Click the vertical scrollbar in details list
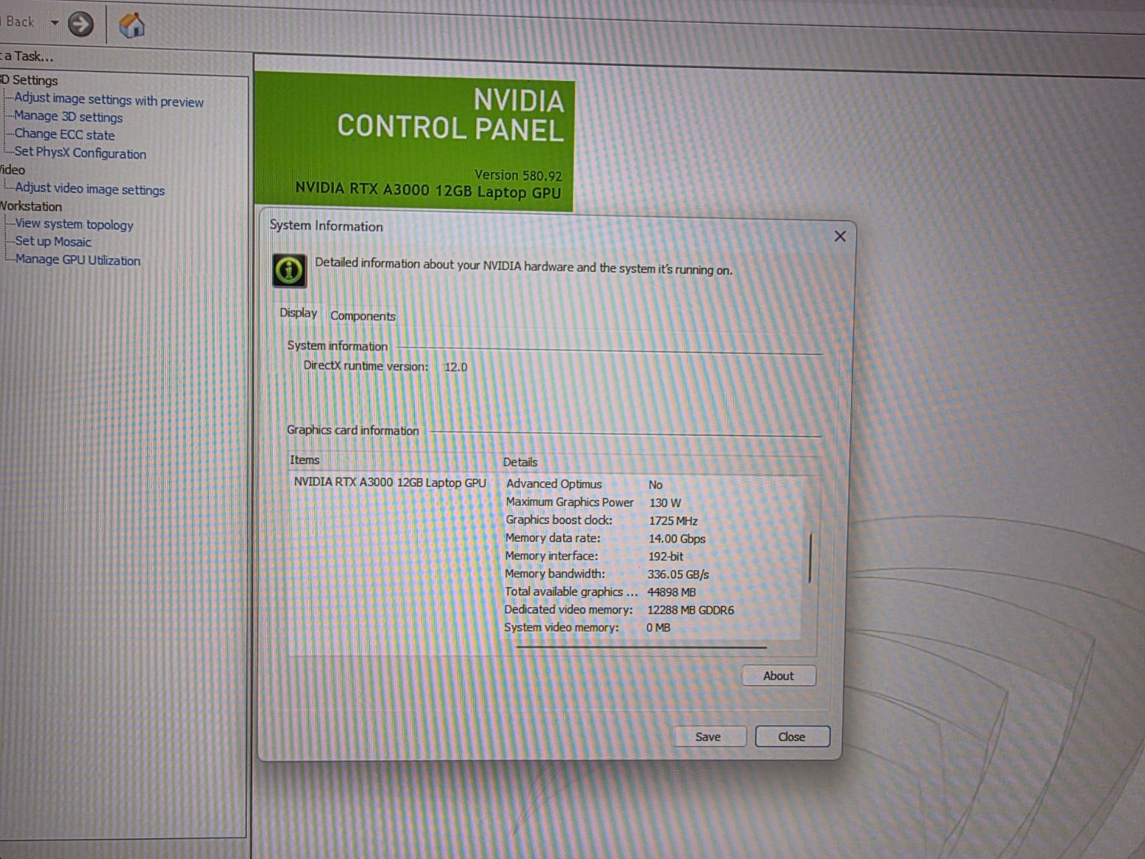Screen dimensions: 1145x859 tap(810, 558)
